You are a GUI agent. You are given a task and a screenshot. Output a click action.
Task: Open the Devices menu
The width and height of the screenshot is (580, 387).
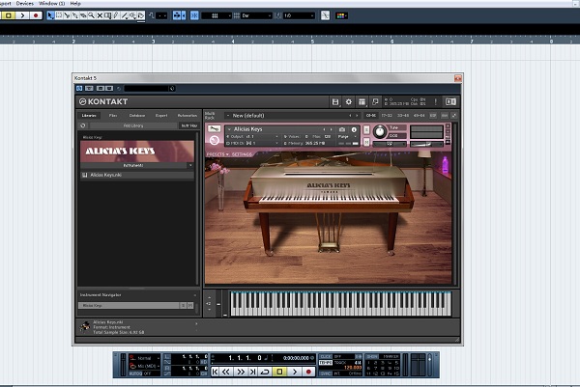25,3
